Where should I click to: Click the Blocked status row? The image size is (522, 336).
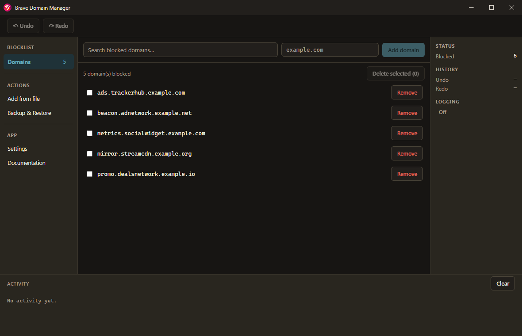click(x=476, y=56)
